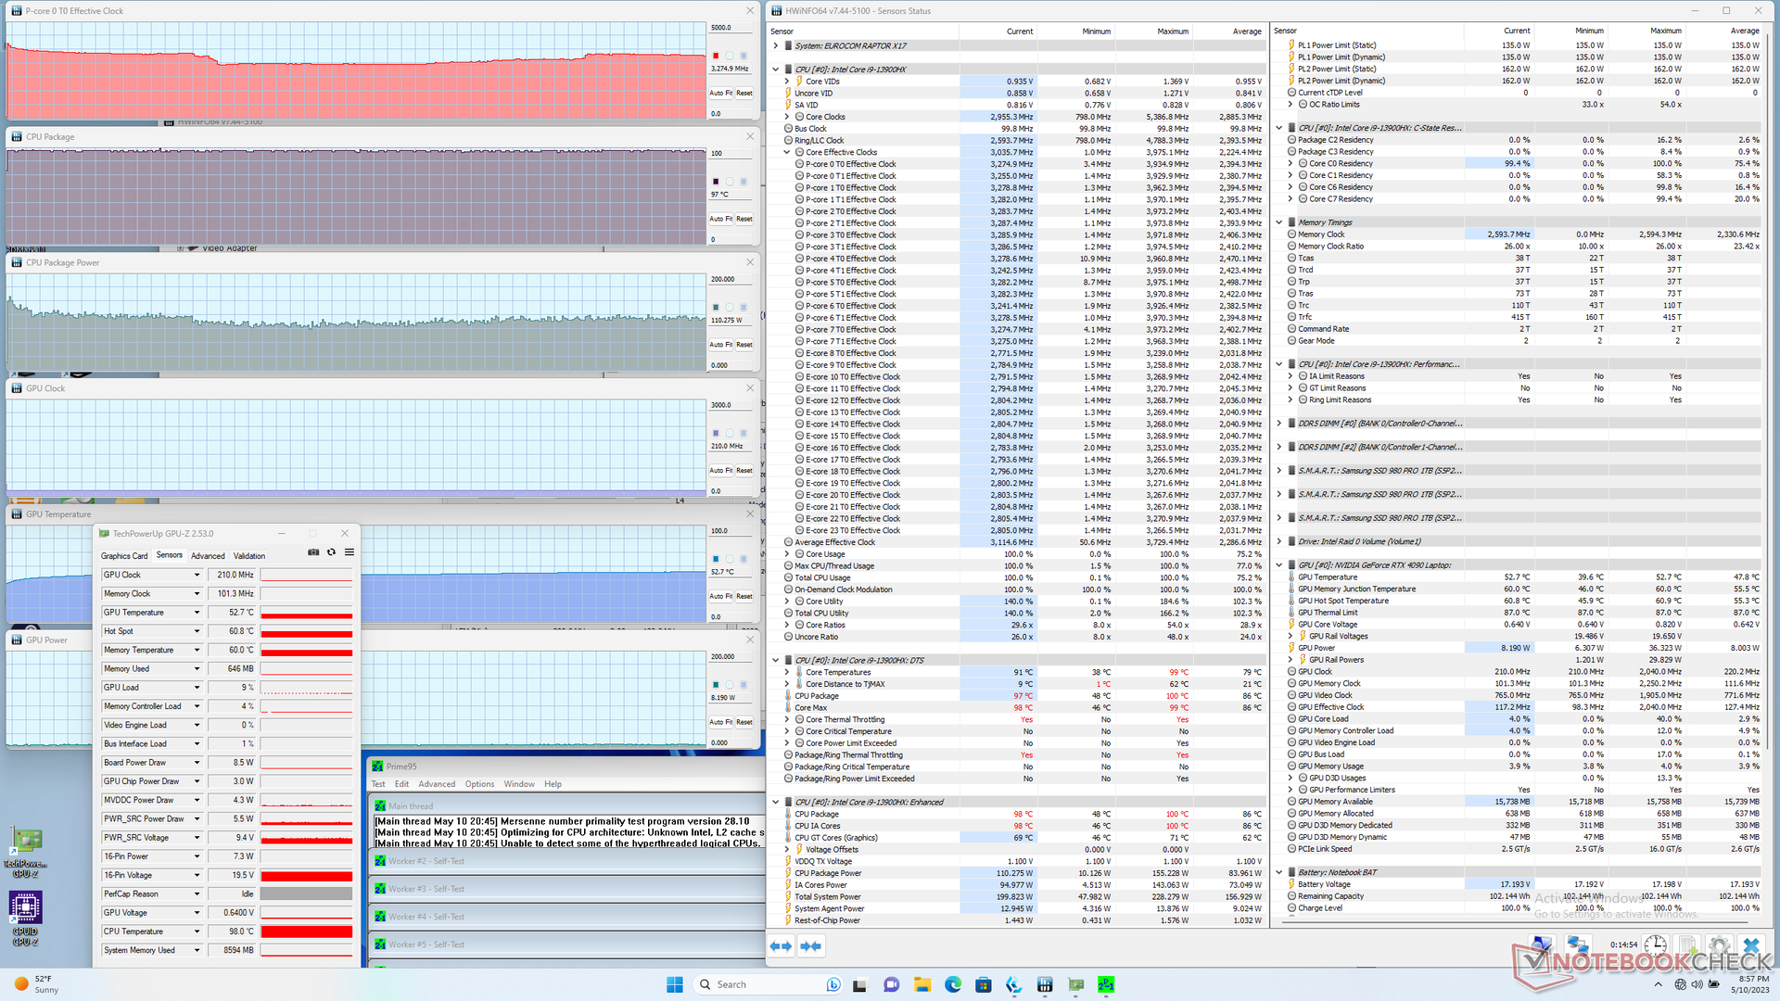The height and width of the screenshot is (1001, 1780).
Task: Click battery icon in system tray
Action: pos(1712,984)
